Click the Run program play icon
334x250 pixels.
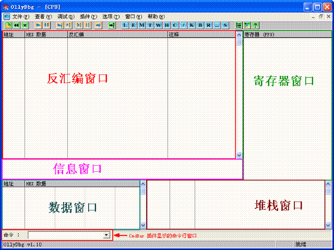pos(38,26)
